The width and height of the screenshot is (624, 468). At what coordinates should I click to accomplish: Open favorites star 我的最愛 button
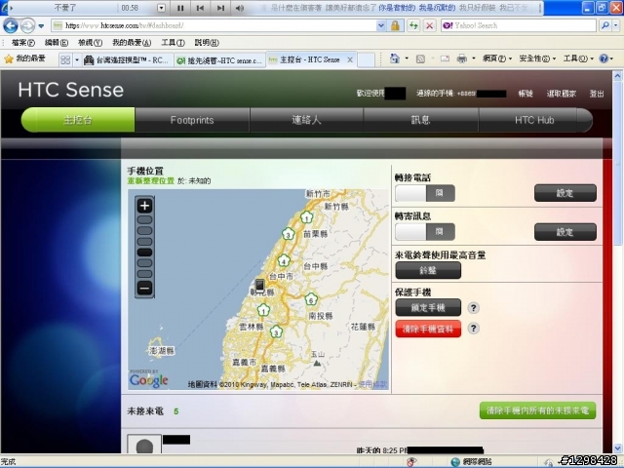[x=24, y=58]
